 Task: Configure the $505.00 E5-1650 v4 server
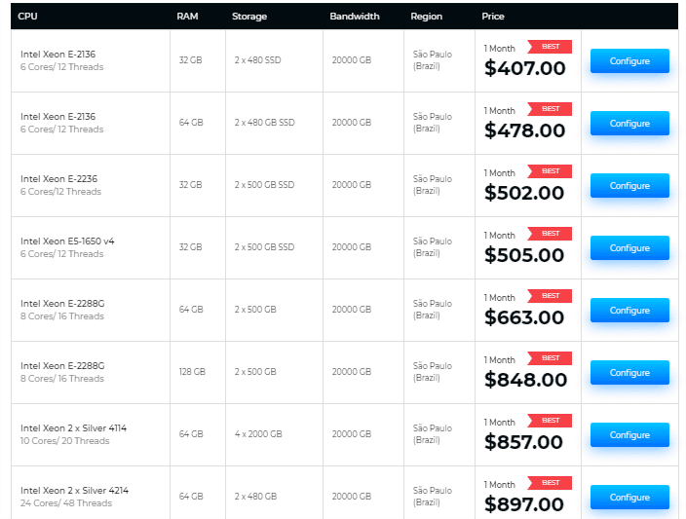click(x=629, y=248)
